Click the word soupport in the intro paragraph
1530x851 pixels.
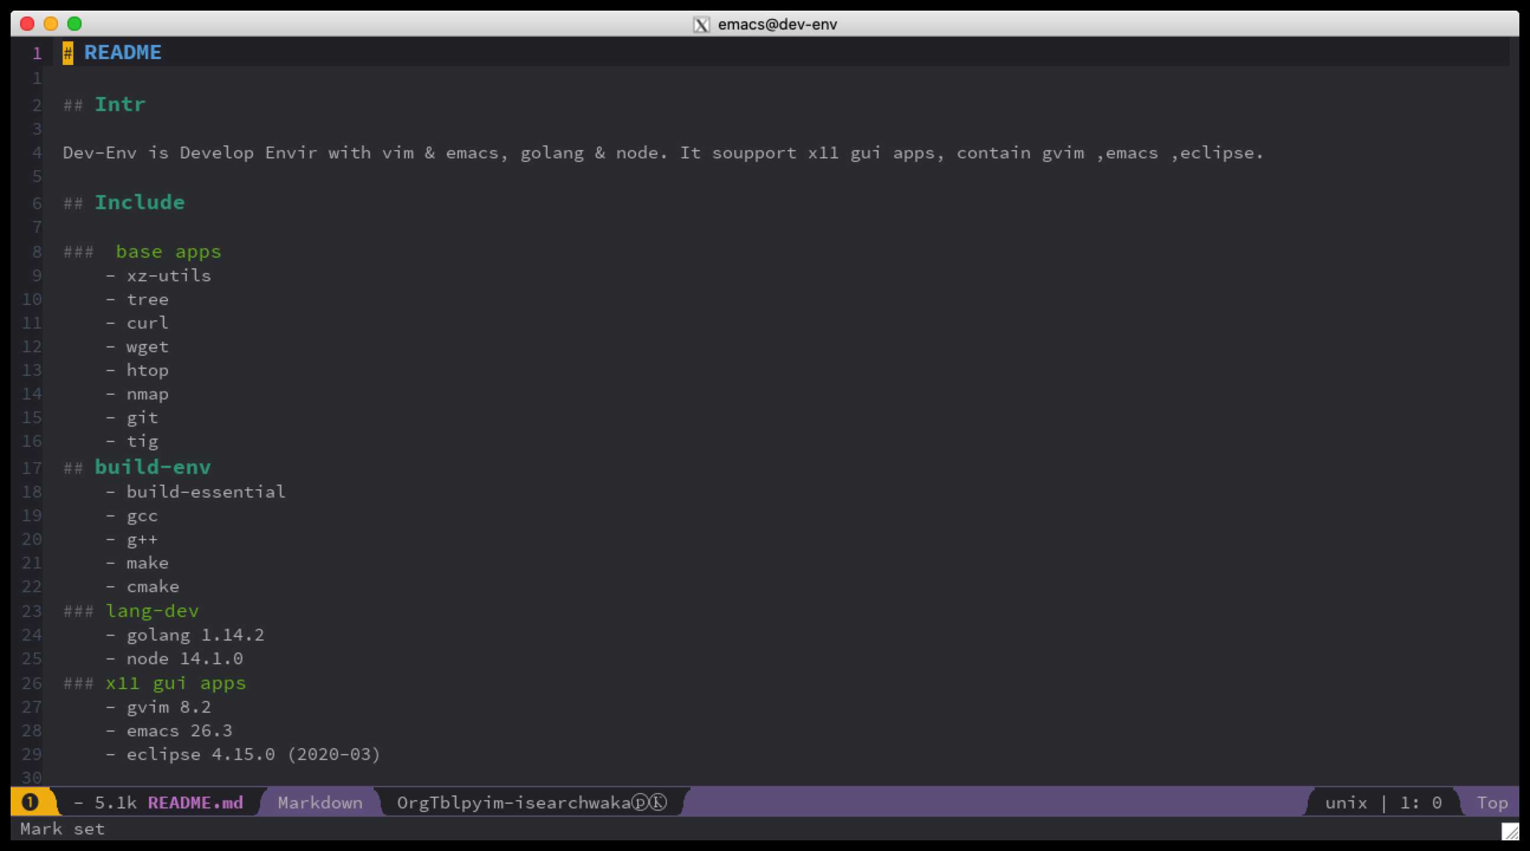point(754,153)
